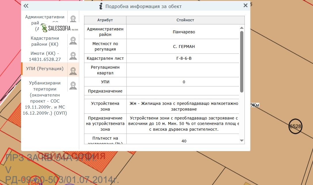Screen dimensions: 313x185
Task: Click the scrollbar down arrow in the table
Action: point(241,141)
